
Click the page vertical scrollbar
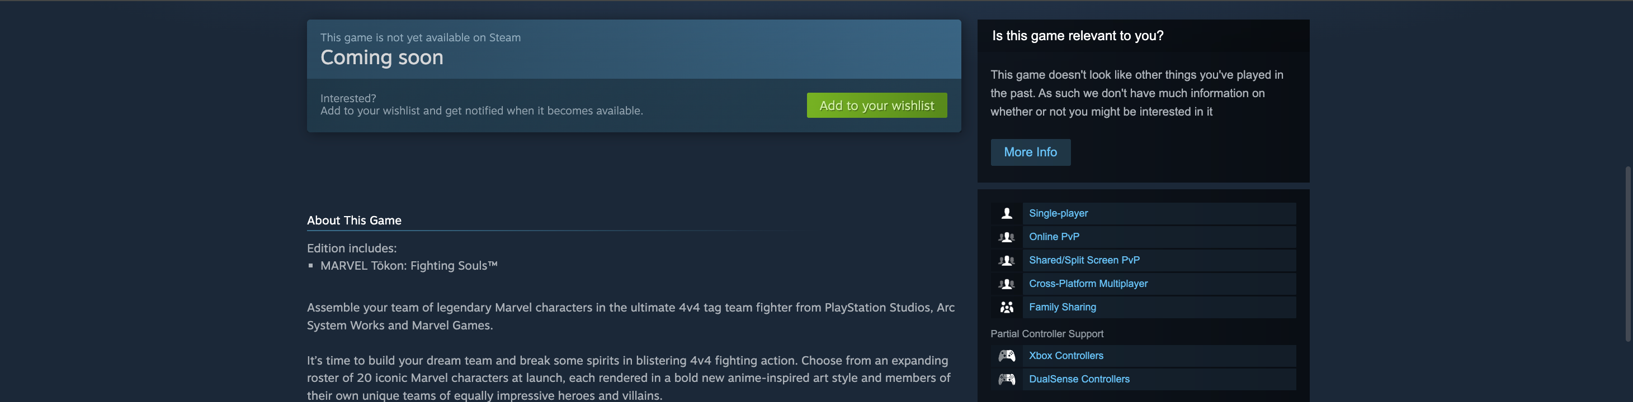(1628, 253)
